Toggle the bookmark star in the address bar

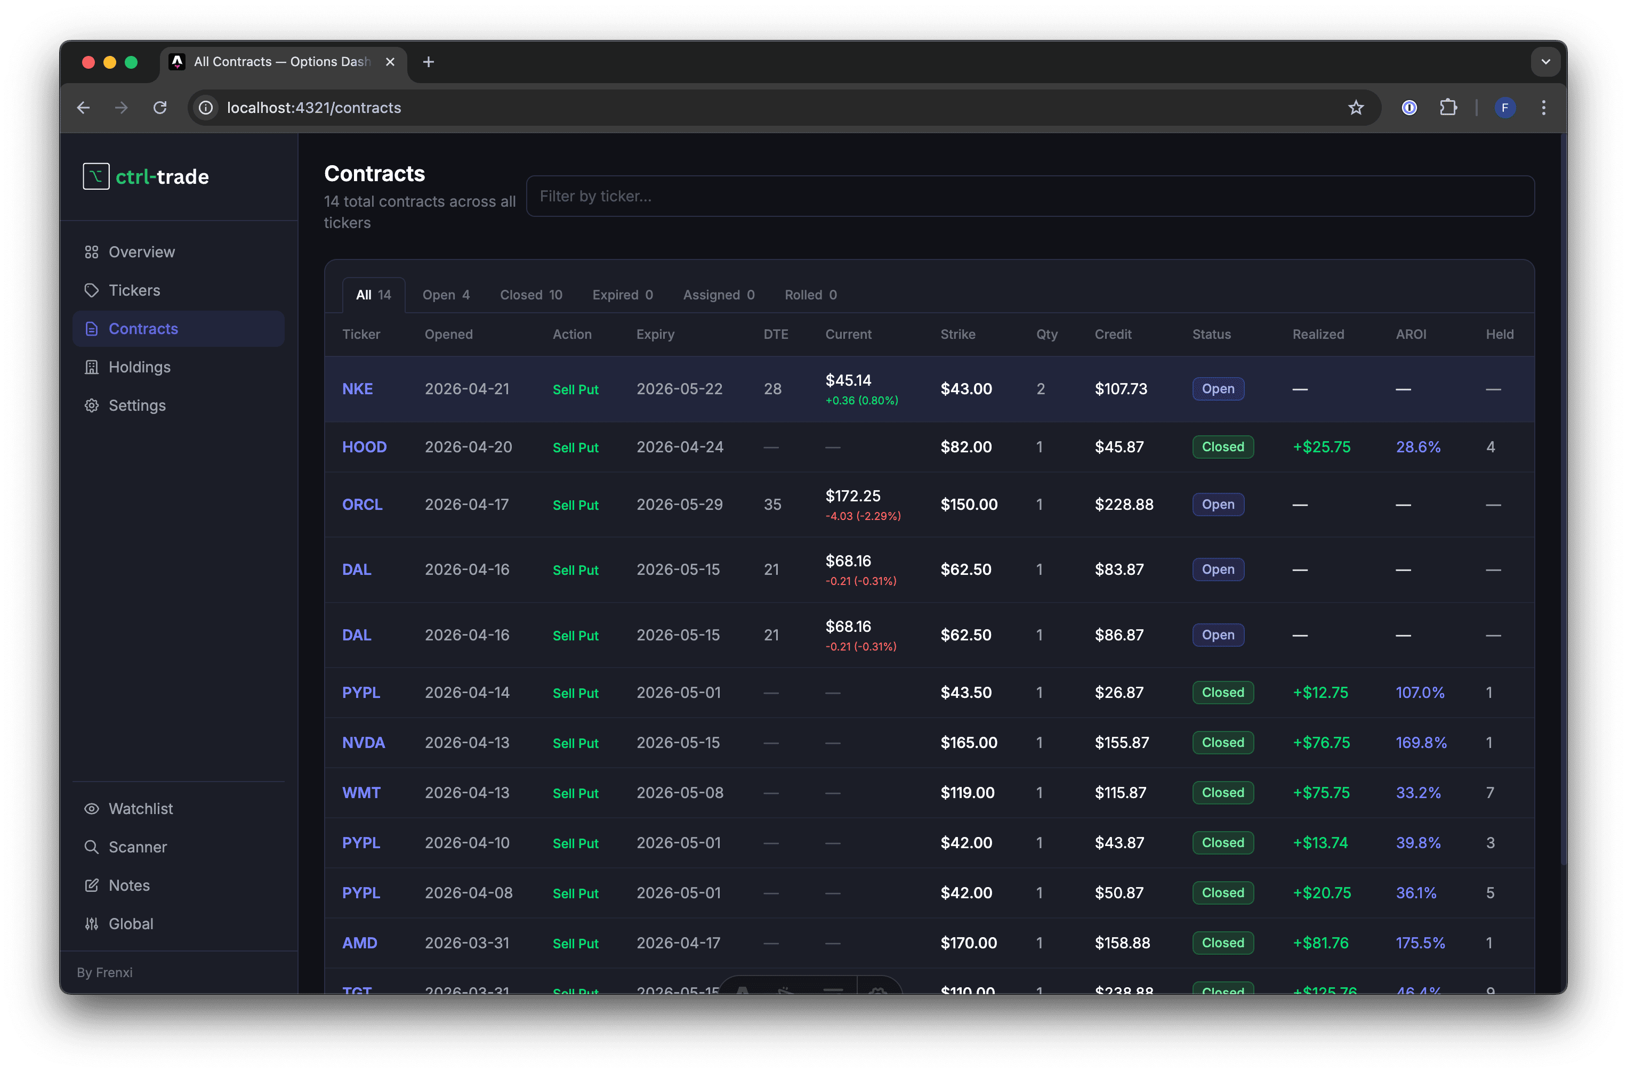pos(1356,108)
